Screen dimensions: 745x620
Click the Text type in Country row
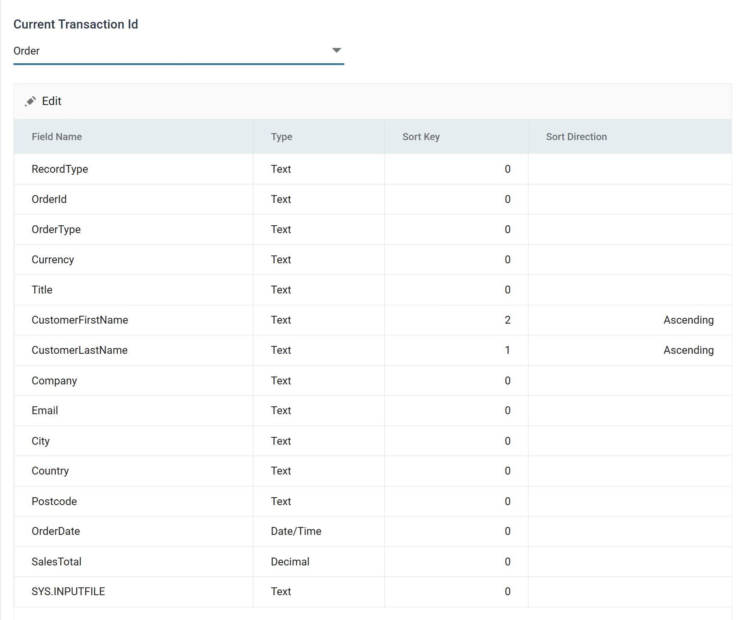tap(281, 471)
